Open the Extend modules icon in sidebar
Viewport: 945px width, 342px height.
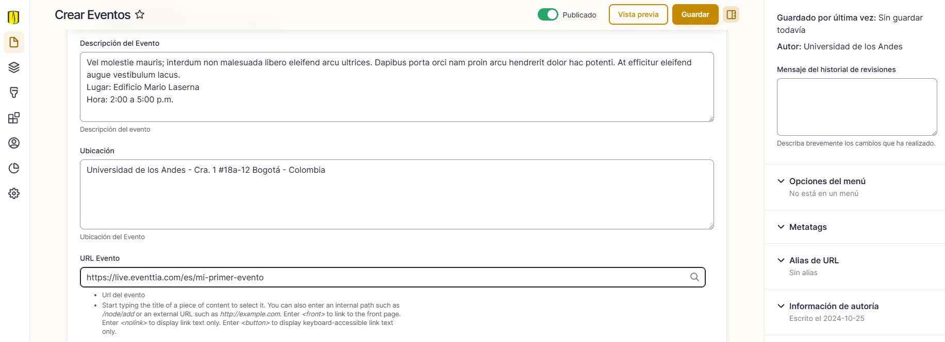[14, 118]
